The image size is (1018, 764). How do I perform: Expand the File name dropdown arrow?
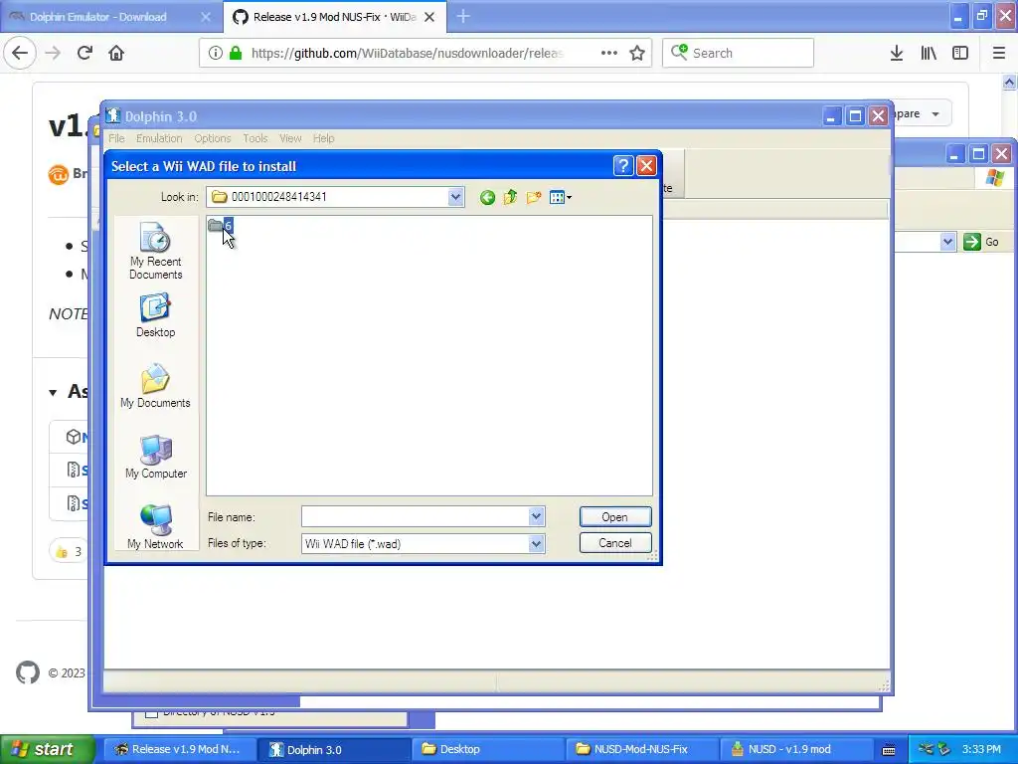[536, 517]
